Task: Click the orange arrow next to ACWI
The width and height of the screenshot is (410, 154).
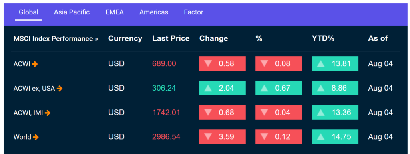Action: pyautogui.click(x=35, y=64)
